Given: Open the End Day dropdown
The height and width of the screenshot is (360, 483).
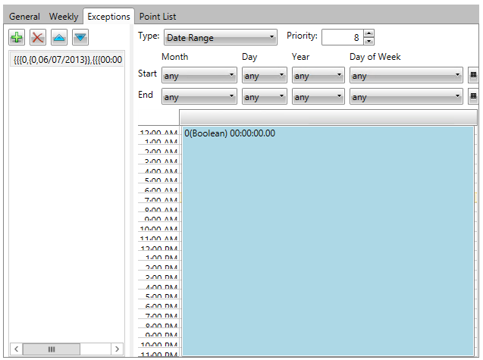Looking at the screenshot, I should tap(263, 97).
